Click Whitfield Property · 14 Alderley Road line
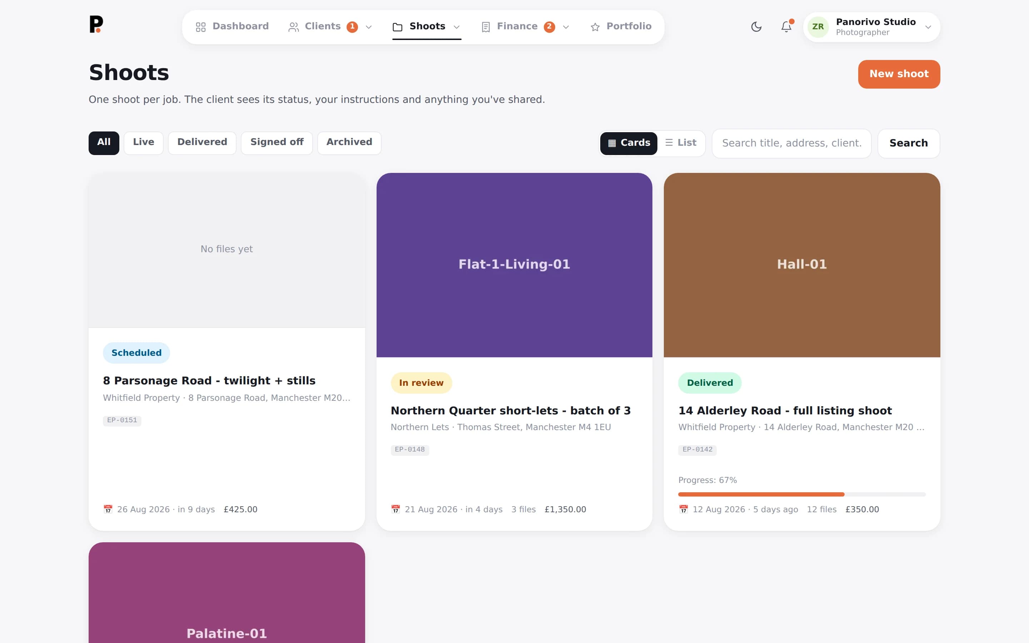1029x643 pixels. coord(801,427)
